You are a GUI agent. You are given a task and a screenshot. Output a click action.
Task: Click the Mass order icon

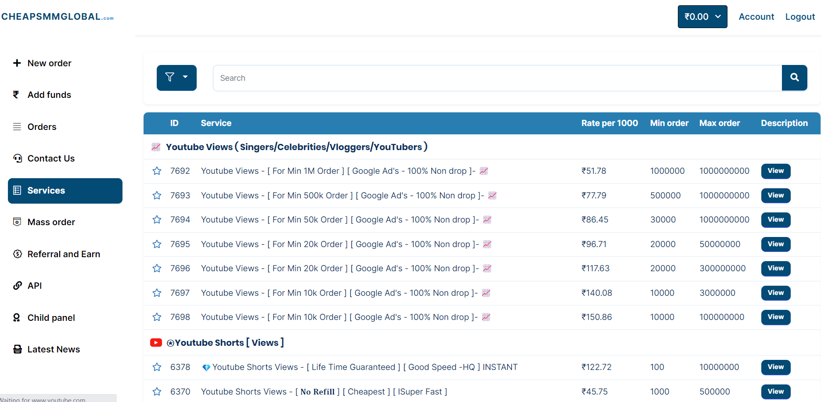17,222
